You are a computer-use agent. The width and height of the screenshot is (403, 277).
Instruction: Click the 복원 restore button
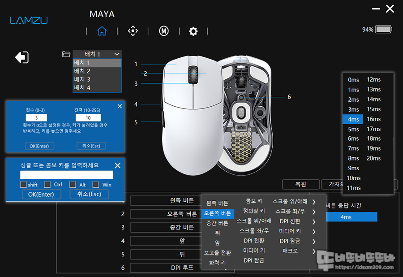click(301, 184)
